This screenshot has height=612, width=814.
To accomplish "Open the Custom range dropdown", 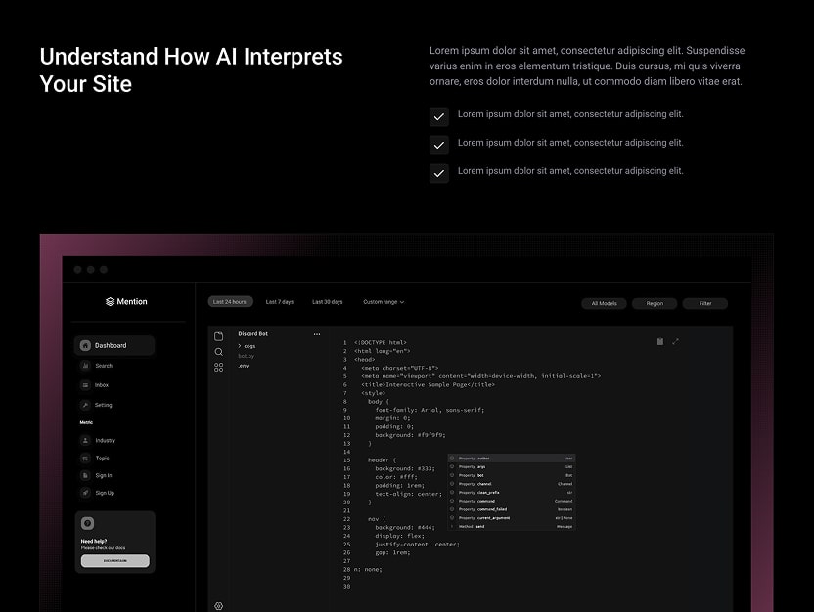I will pos(384,302).
